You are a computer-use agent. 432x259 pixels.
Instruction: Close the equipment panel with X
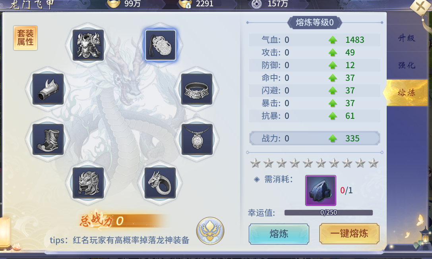click(420, 6)
